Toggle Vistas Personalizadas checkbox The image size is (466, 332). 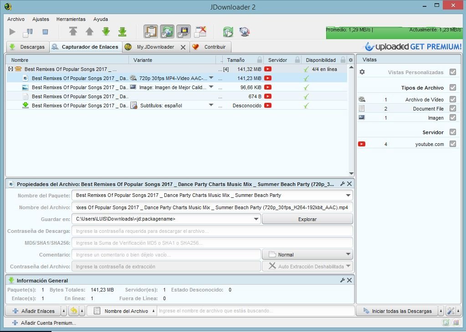tap(453, 72)
